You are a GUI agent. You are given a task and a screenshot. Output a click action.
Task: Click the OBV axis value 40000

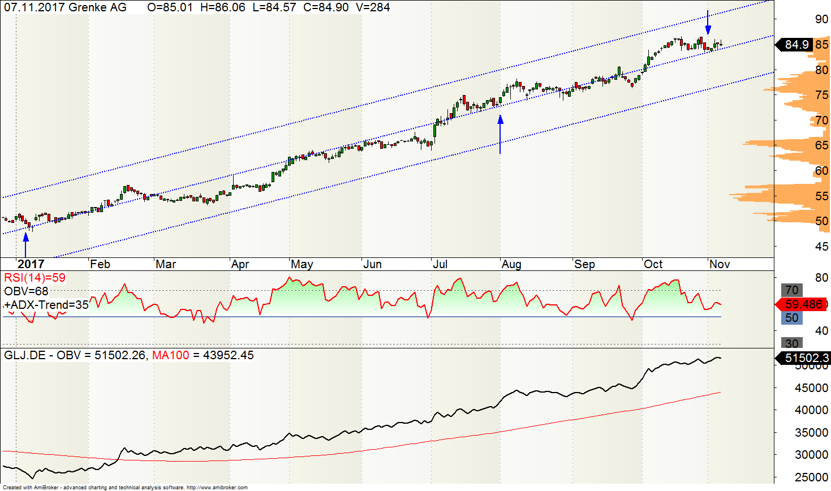point(812,410)
